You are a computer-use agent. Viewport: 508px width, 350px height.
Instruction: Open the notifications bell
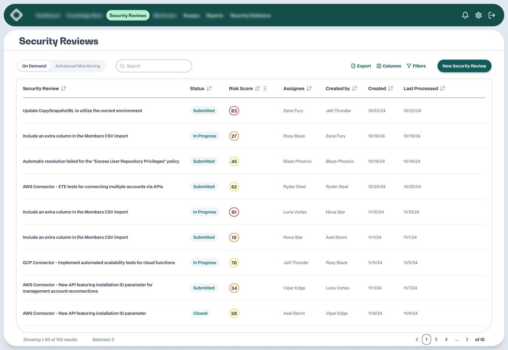(x=465, y=15)
